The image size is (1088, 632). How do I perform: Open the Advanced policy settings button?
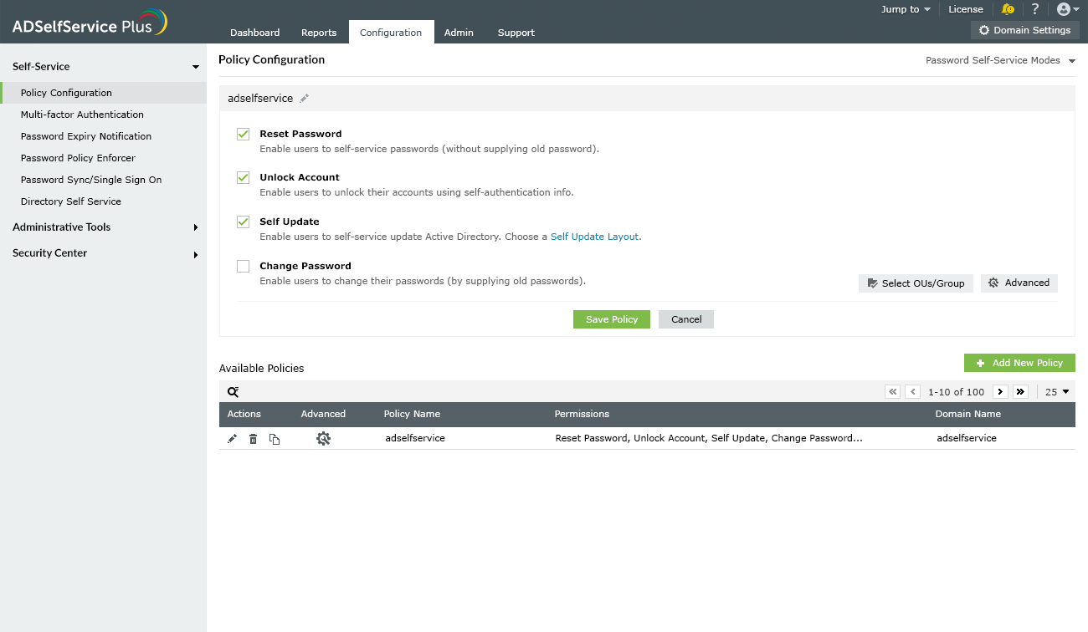1019,283
